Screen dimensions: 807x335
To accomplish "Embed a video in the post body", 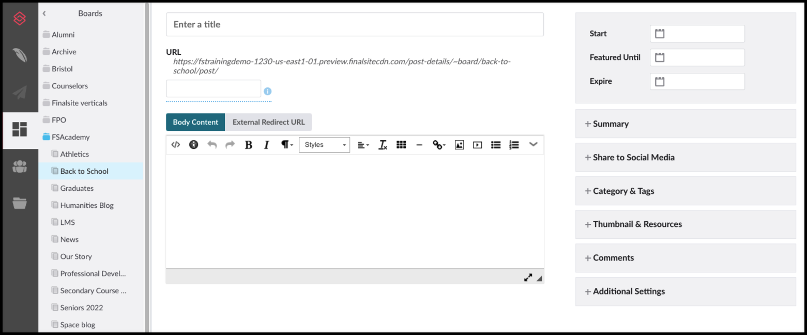I will coord(477,145).
